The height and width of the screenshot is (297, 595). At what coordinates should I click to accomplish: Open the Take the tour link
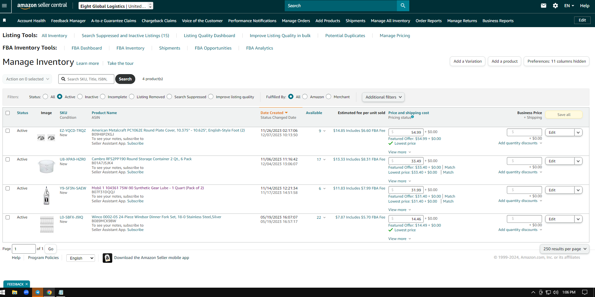(x=120, y=63)
